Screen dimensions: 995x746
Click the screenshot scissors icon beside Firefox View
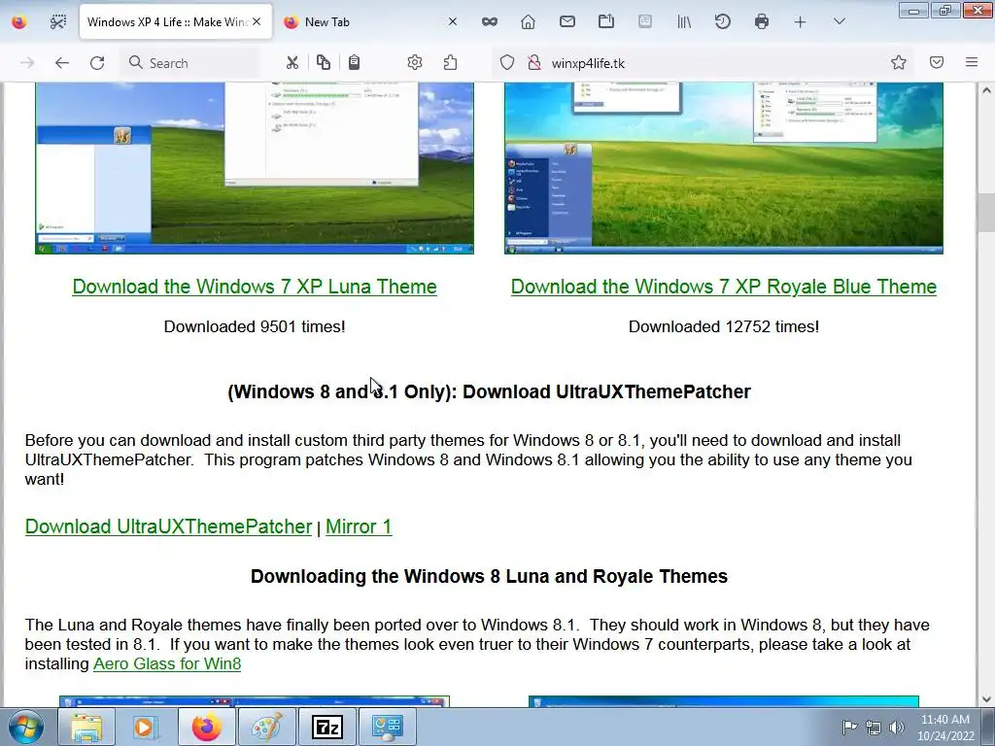57,22
